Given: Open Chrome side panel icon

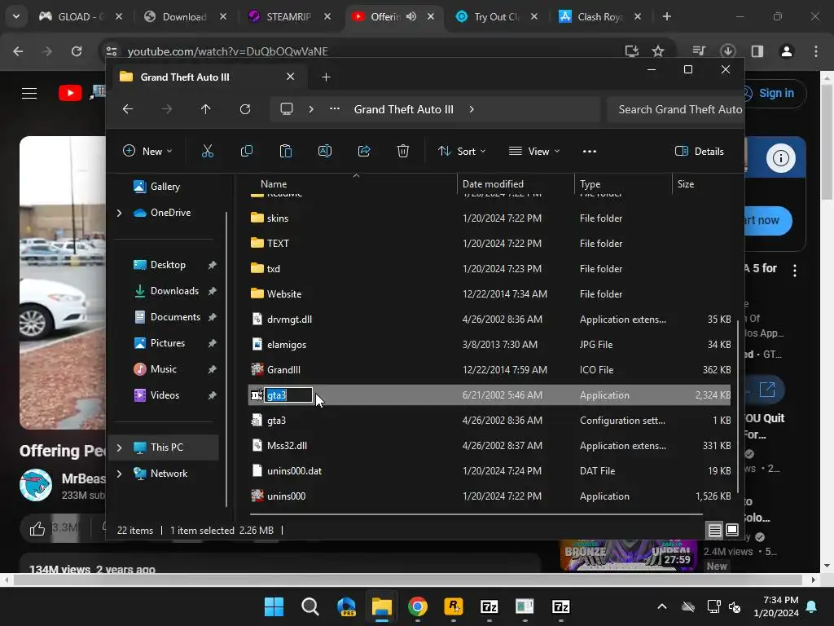Looking at the screenshot, I should (757, 51).
